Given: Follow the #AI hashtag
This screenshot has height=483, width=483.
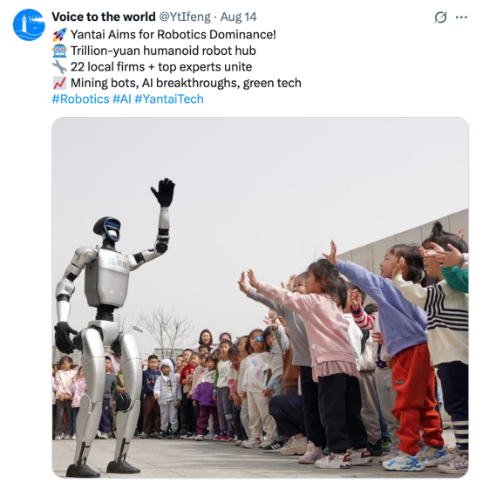Looking at the screenshot, I should pyautogui.click(x=122, y=99).
